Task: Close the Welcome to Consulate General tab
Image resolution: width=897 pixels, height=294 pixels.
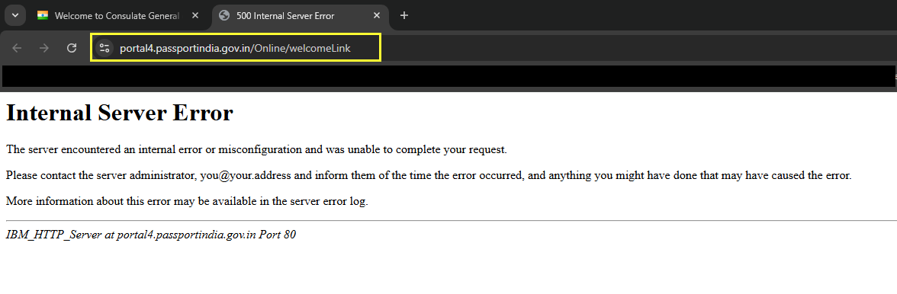Action: pos(195,16)
